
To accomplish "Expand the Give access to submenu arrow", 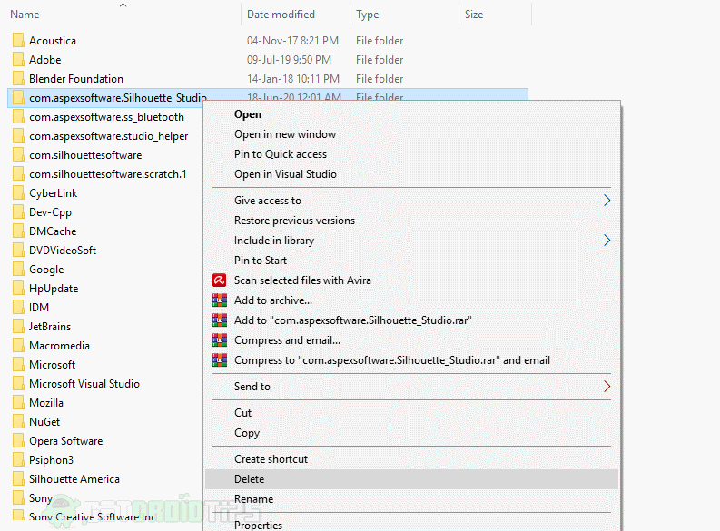I will (x=607, y=200).
